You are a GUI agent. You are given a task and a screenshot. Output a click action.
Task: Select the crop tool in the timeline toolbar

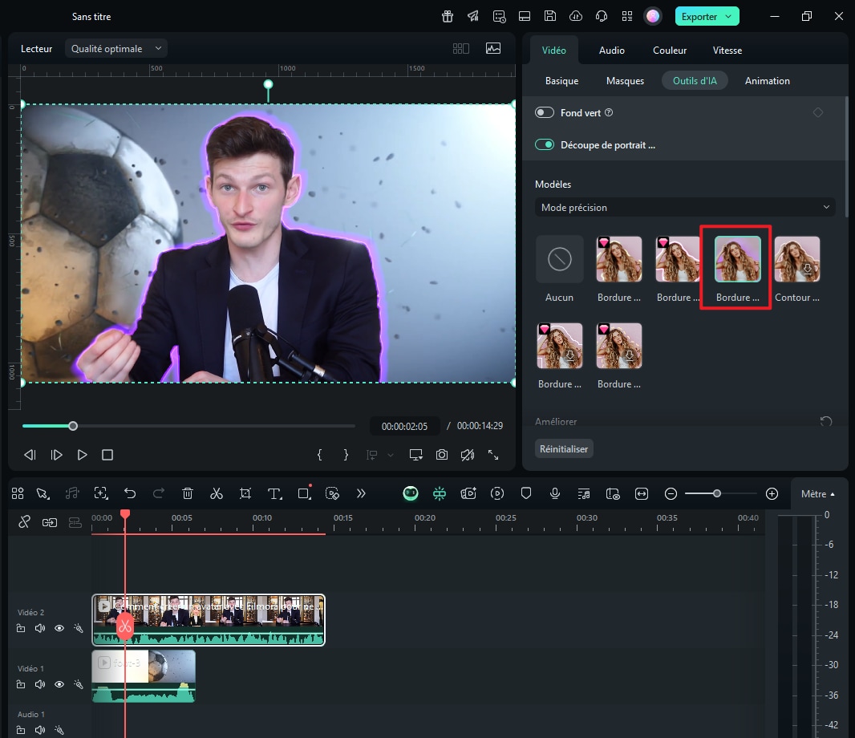click(245, 493)
